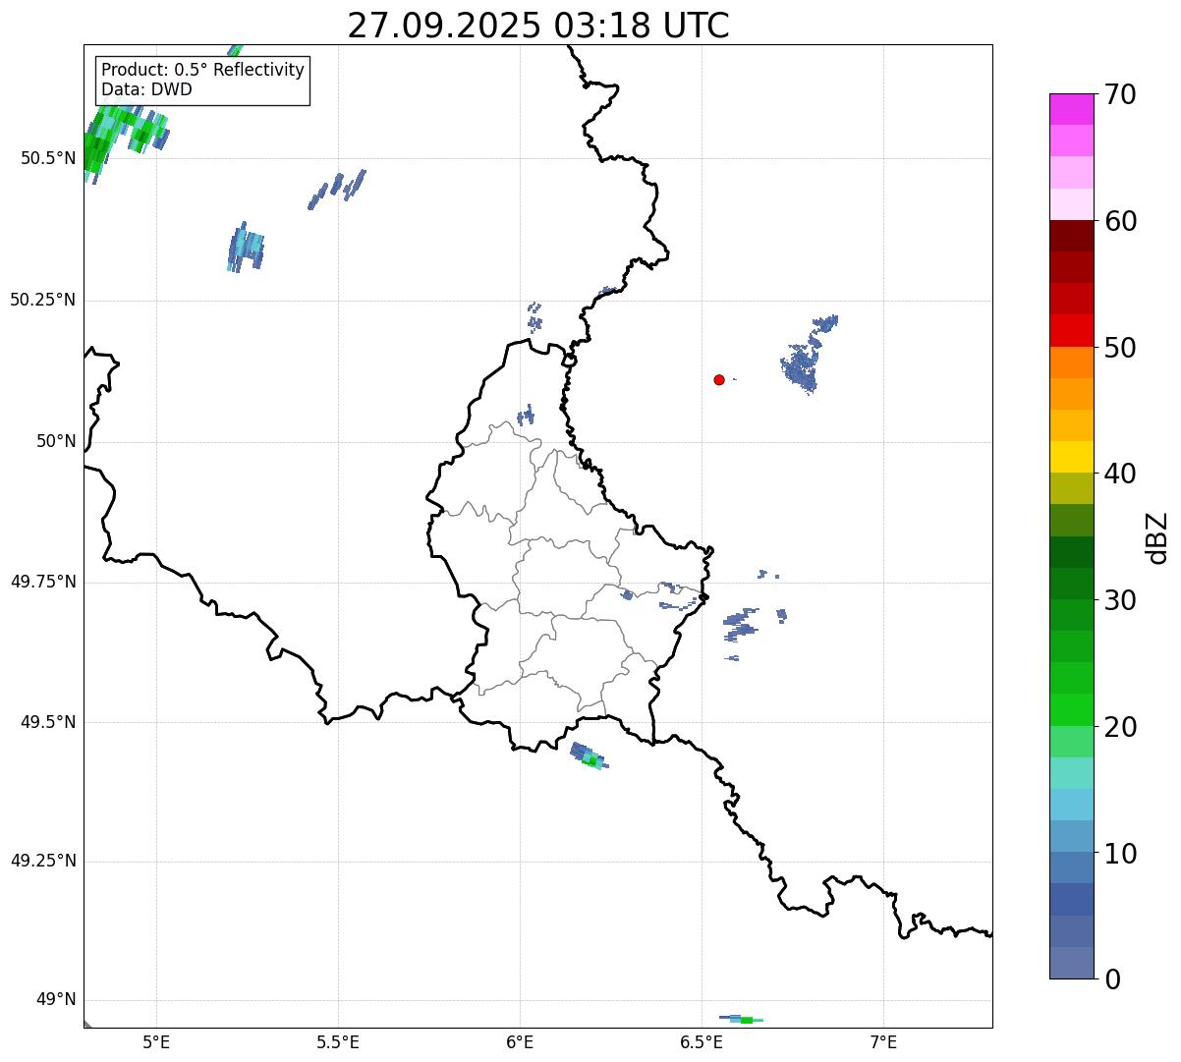Click the title "27.09.2025 03:18 UTC"
Screen dimensions: 1181x1062
[x=538, y=25]
